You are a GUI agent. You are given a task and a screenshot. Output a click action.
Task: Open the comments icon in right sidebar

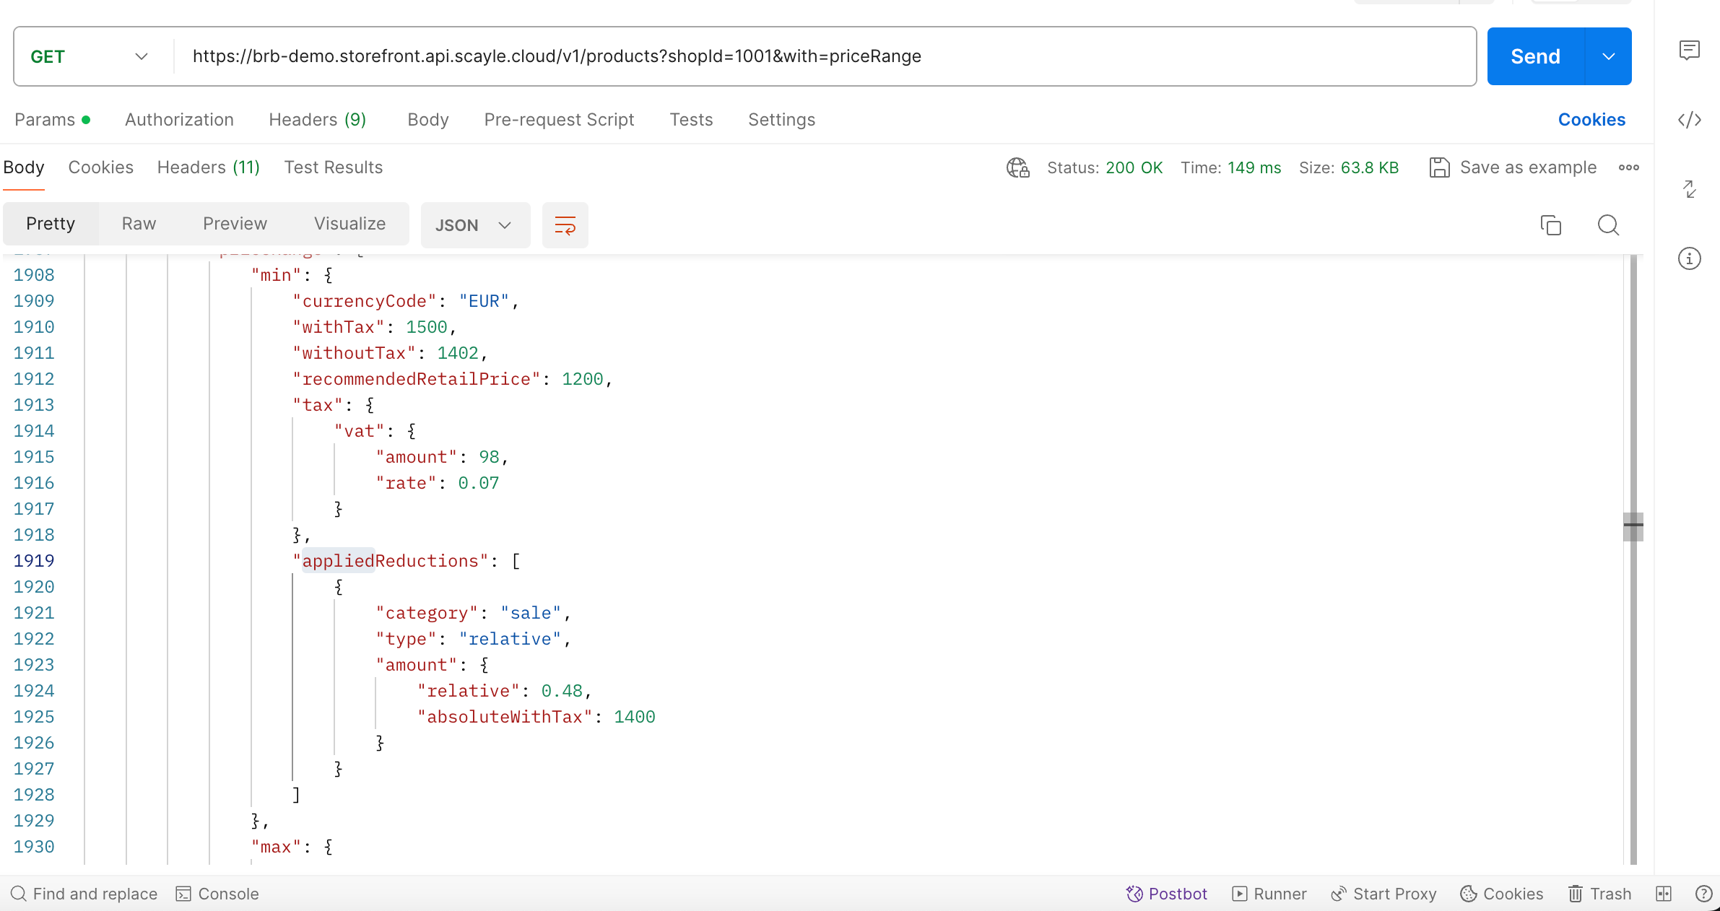(x=1689, y=51)
